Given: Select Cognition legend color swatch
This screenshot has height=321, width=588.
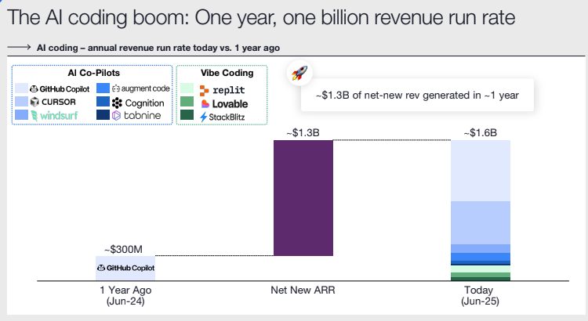Looking at the screenshot, I should click(103, 102).
